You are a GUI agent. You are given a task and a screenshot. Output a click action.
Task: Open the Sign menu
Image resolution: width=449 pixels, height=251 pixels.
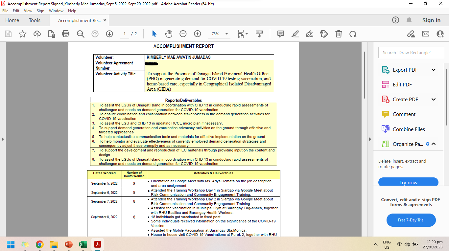pos(40,11)
